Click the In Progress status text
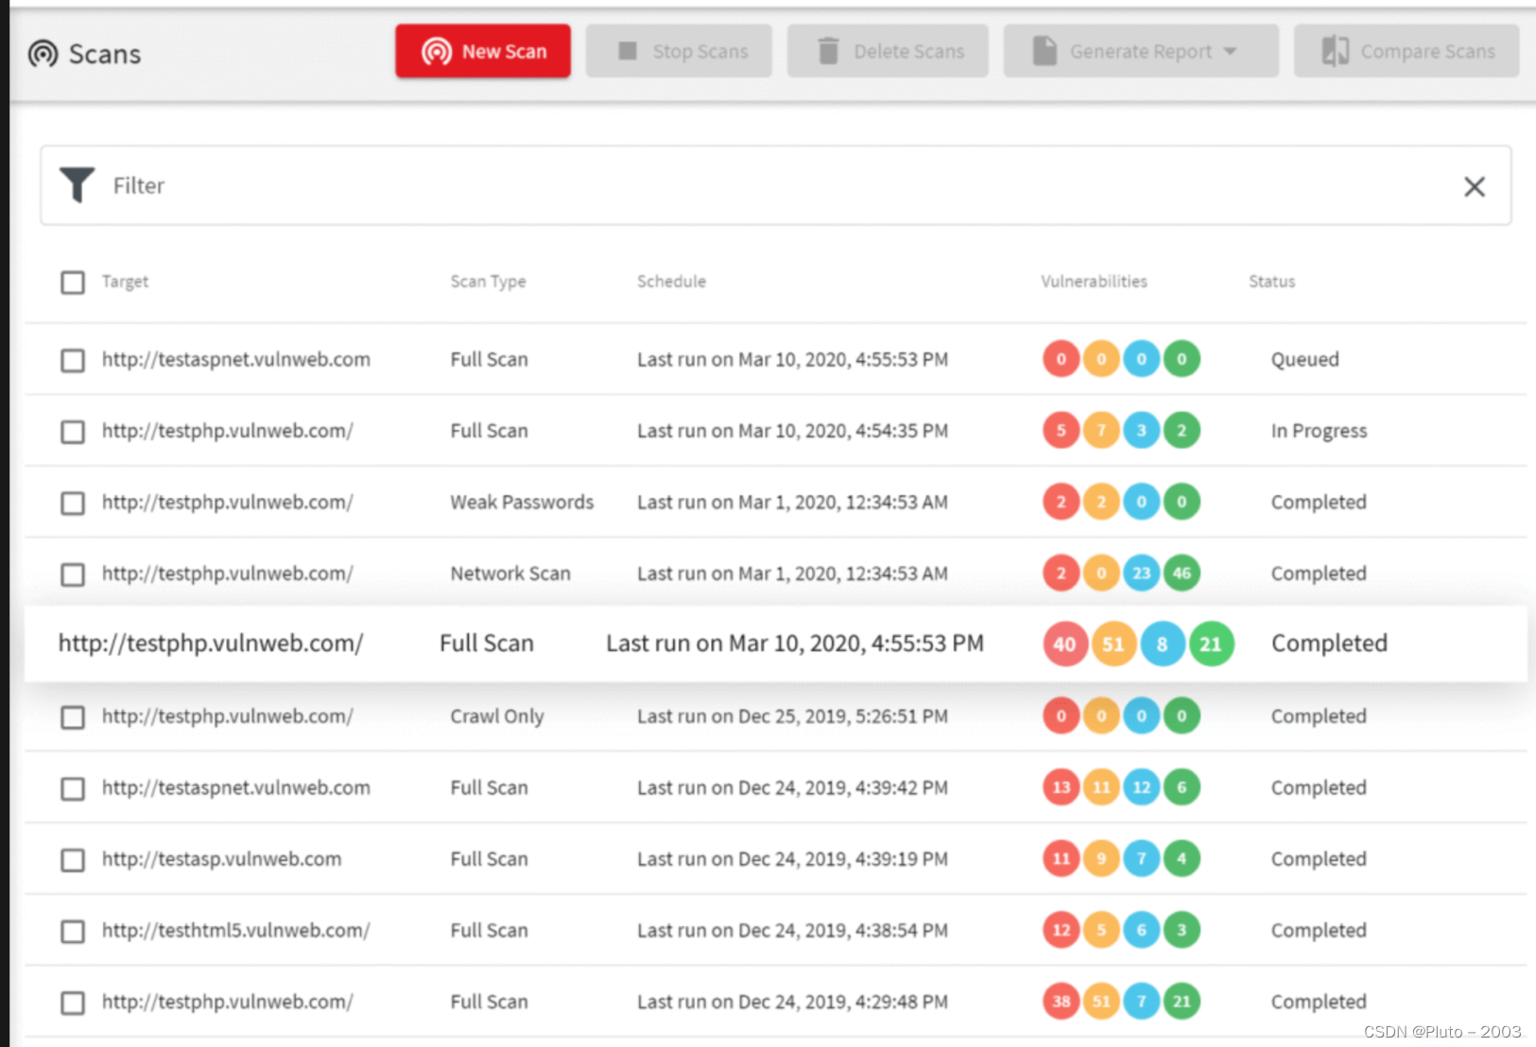1536x1047 pixels. tap(1319, 431)
